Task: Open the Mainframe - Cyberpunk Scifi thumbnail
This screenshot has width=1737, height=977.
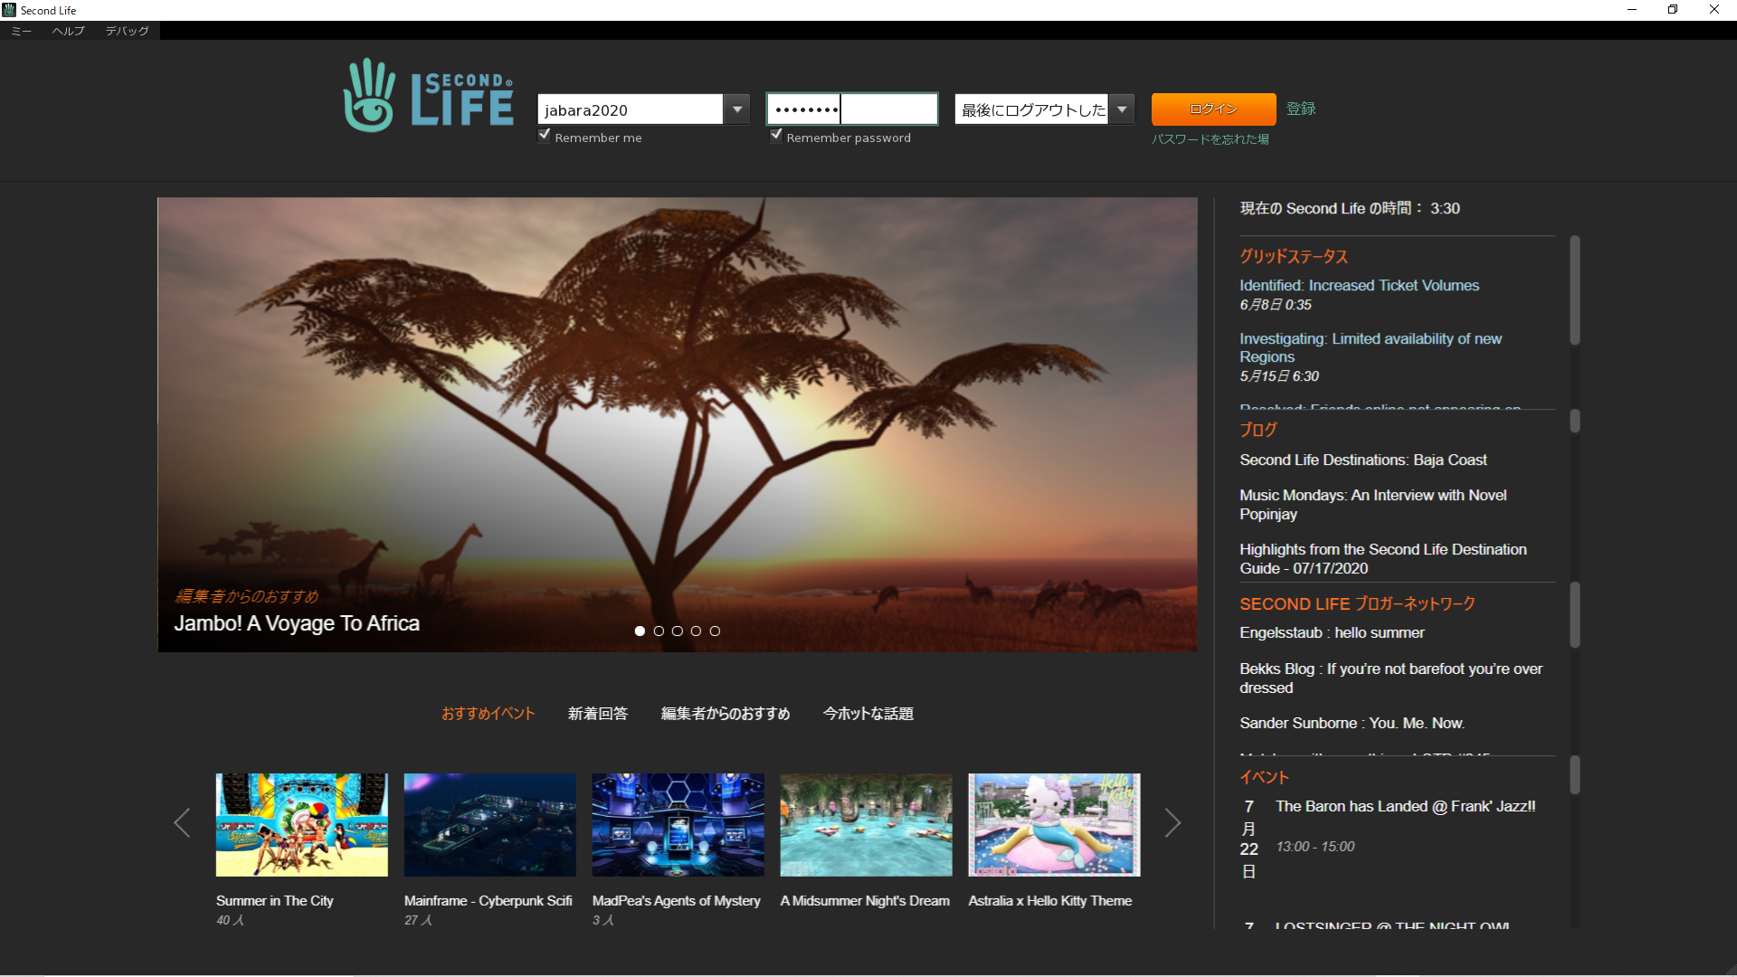Action: [x=490, y=825]
